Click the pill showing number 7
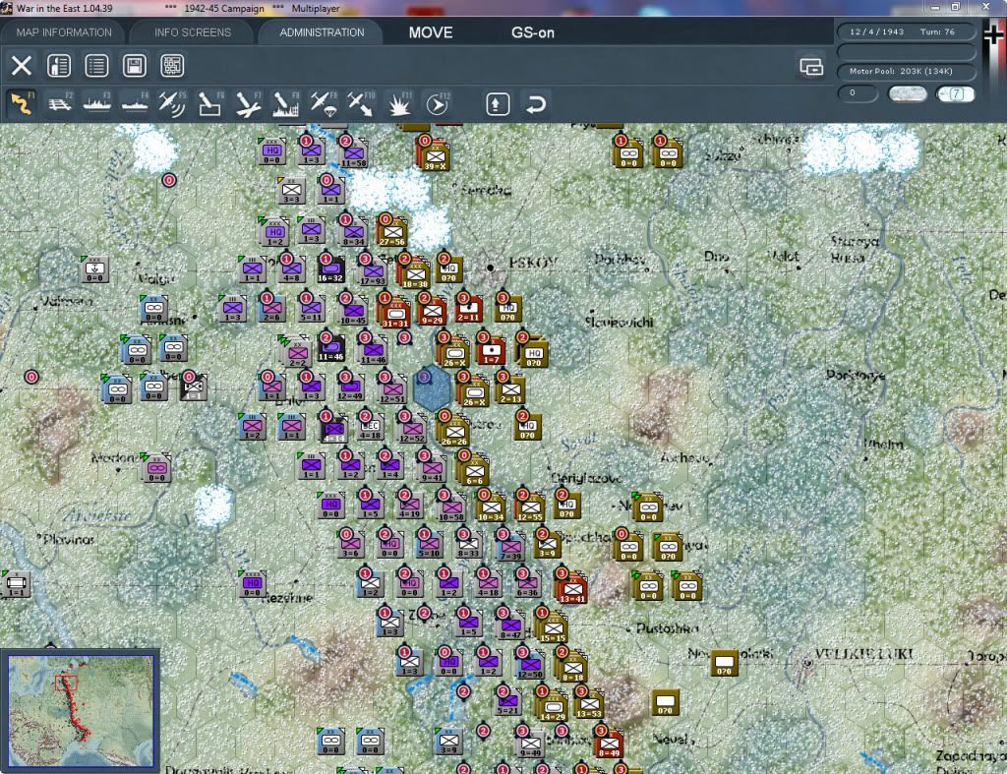Image resolution: width=1007 pixels, height=774 pixels. (955, 93)
